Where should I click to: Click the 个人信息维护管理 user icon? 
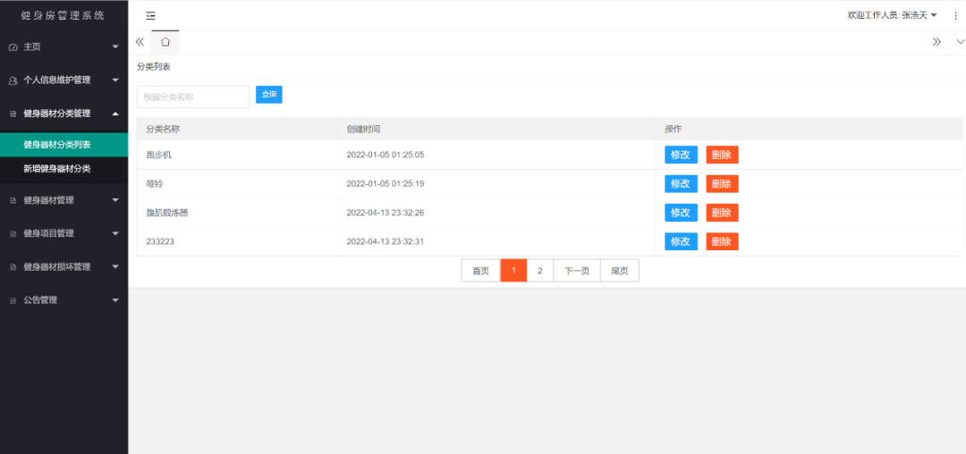coord(13,80)
